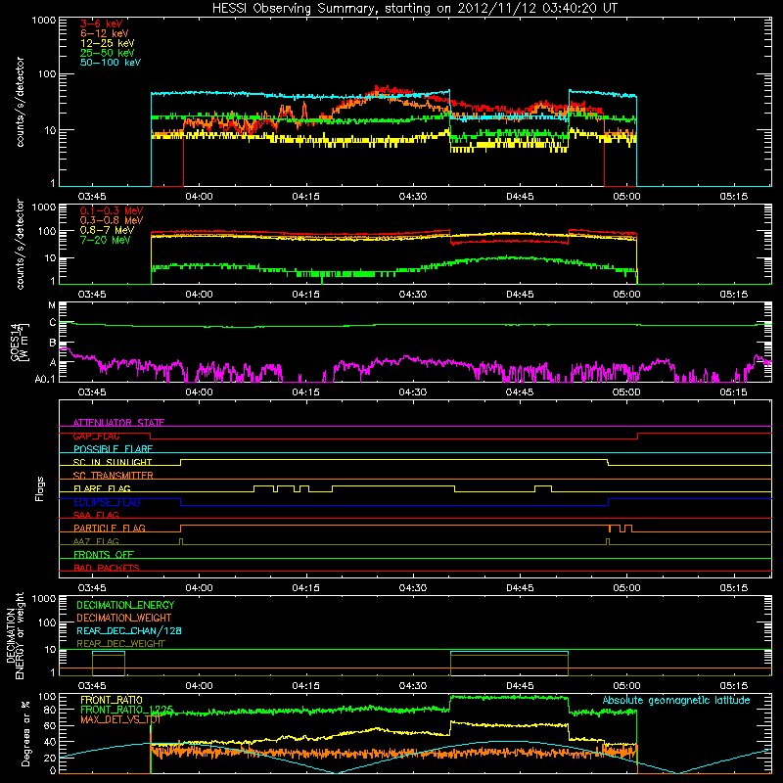Click the 05:00 tick under the MeV panel
The image size is (783, 783).
(626, 295)
